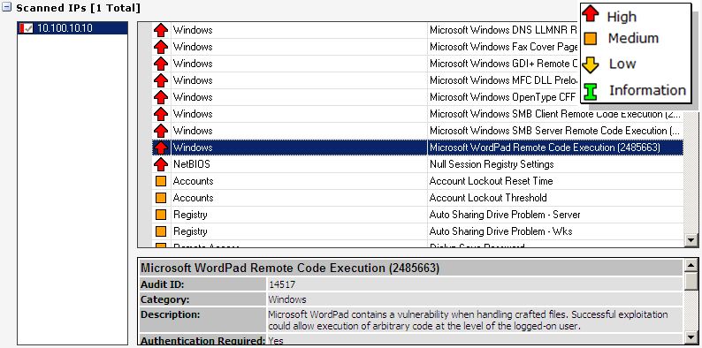This screenshot has height=348, width=702.
Task: Click details pane scrollbar up arrow
Action: (691, 266)
